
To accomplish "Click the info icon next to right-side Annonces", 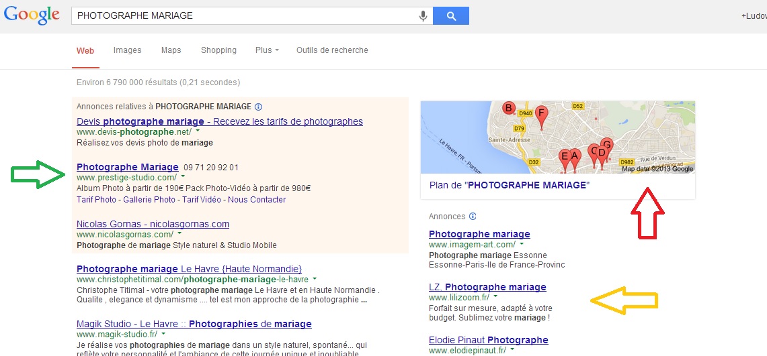I will point(473,217).
